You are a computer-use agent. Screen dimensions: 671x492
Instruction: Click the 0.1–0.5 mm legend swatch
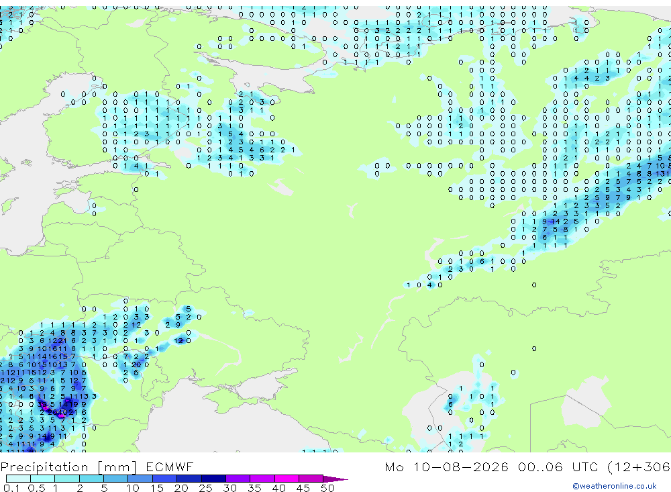[x=18, y=479]
